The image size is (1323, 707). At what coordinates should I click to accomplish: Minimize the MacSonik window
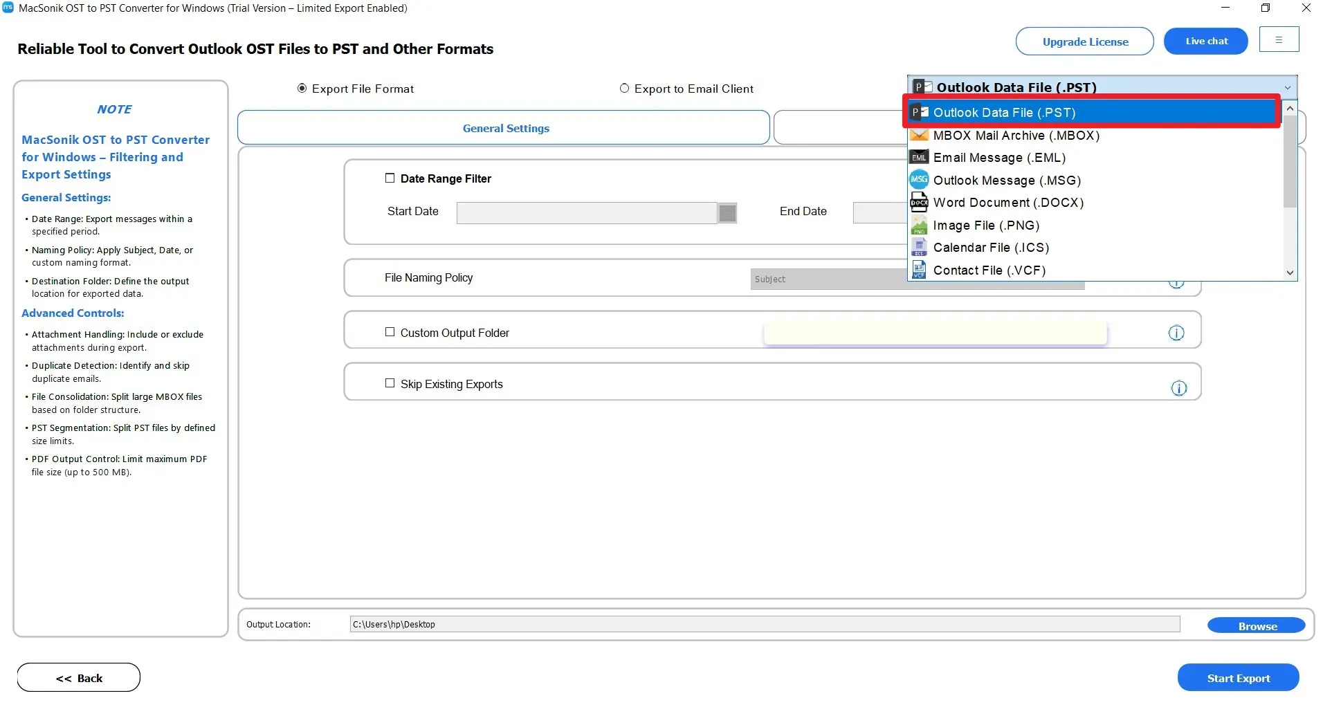(1225, 8)
